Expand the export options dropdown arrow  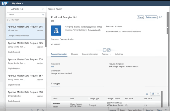(x=158, y=94)
